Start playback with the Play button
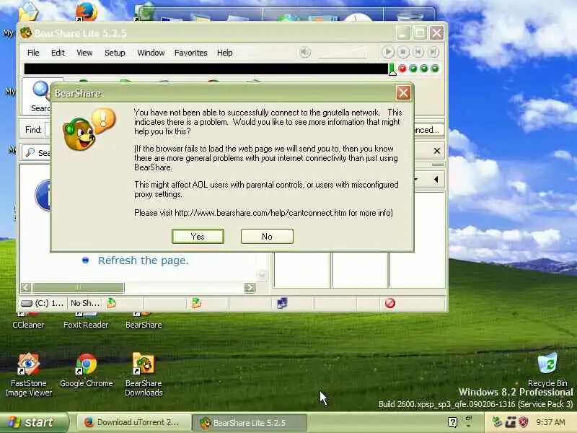The image size is (577, 433). (x=387, y=52)
